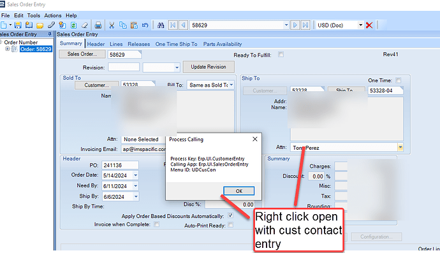Refresh the record using green arrows icon

click(x=73, y=25)
